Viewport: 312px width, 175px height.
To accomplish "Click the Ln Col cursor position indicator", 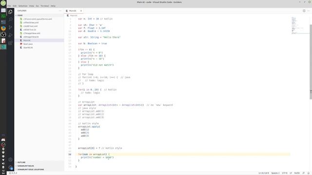I will (x=263, y=173).
